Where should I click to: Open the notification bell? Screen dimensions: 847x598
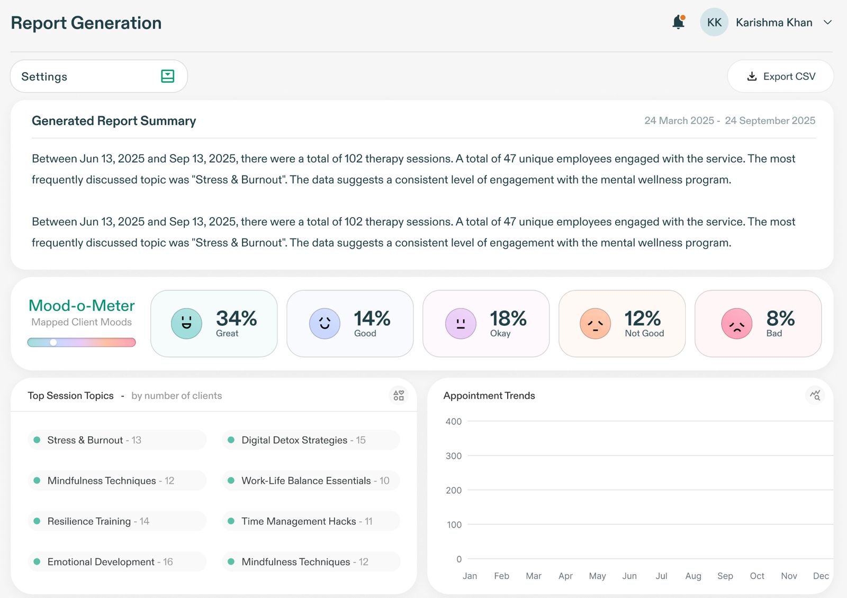point(678,22)
